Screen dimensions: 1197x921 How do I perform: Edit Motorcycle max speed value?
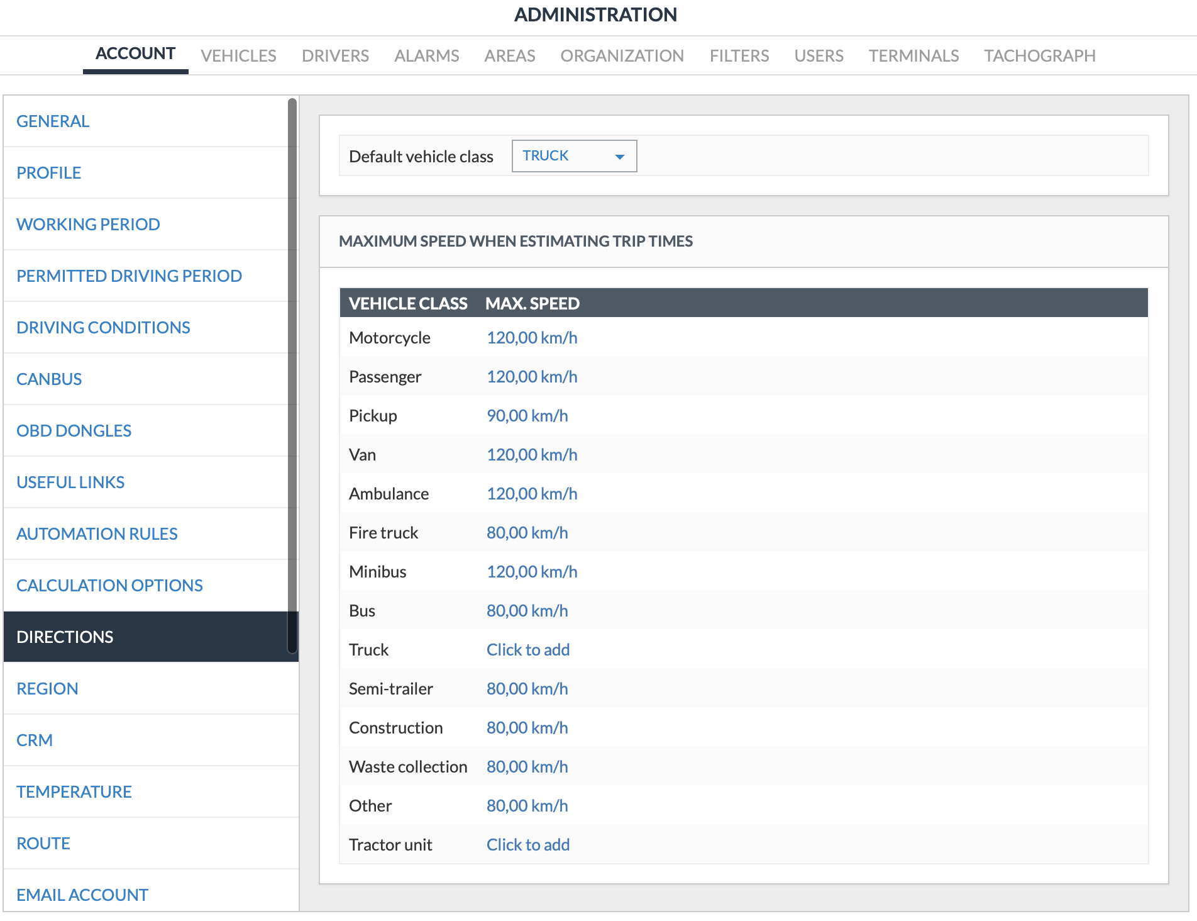532,338
